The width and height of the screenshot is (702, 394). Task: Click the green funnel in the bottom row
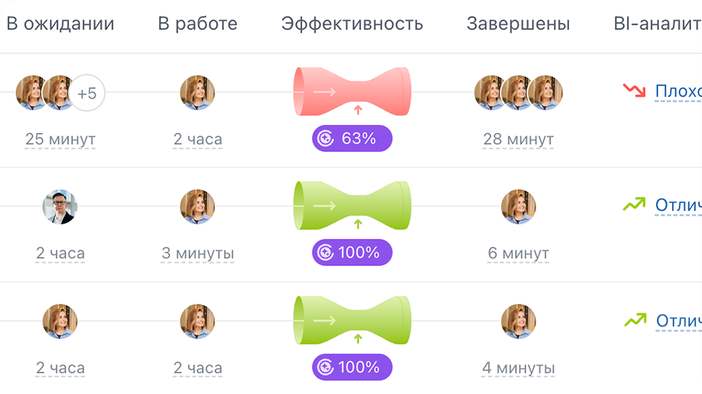click(352, 320)
